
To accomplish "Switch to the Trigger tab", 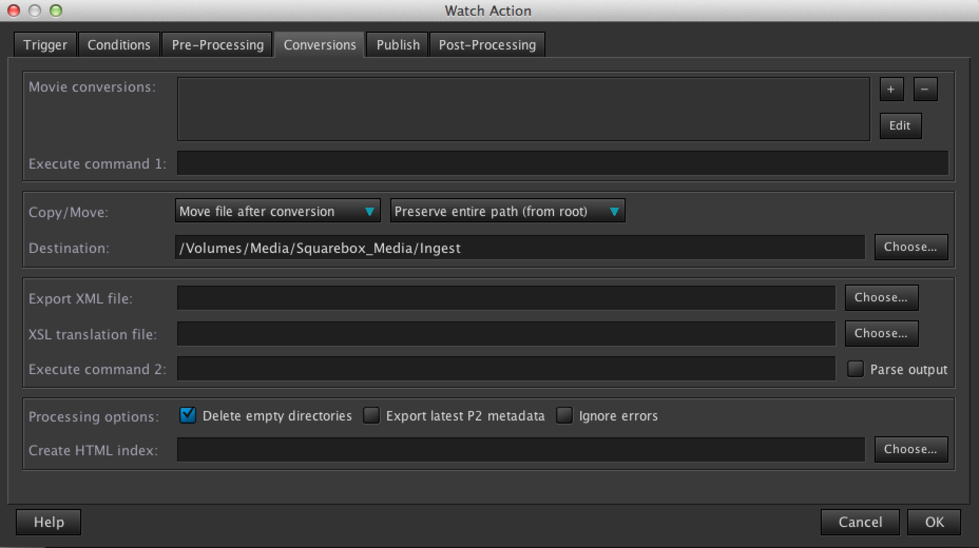I will [45, 45].
